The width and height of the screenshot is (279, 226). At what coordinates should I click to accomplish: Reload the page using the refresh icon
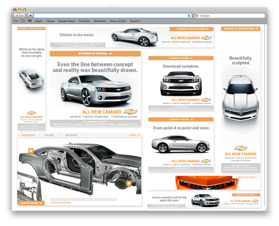(189, 16)
